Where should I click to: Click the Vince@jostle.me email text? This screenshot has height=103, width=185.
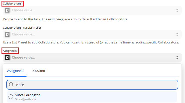click(x=26, y=99)
